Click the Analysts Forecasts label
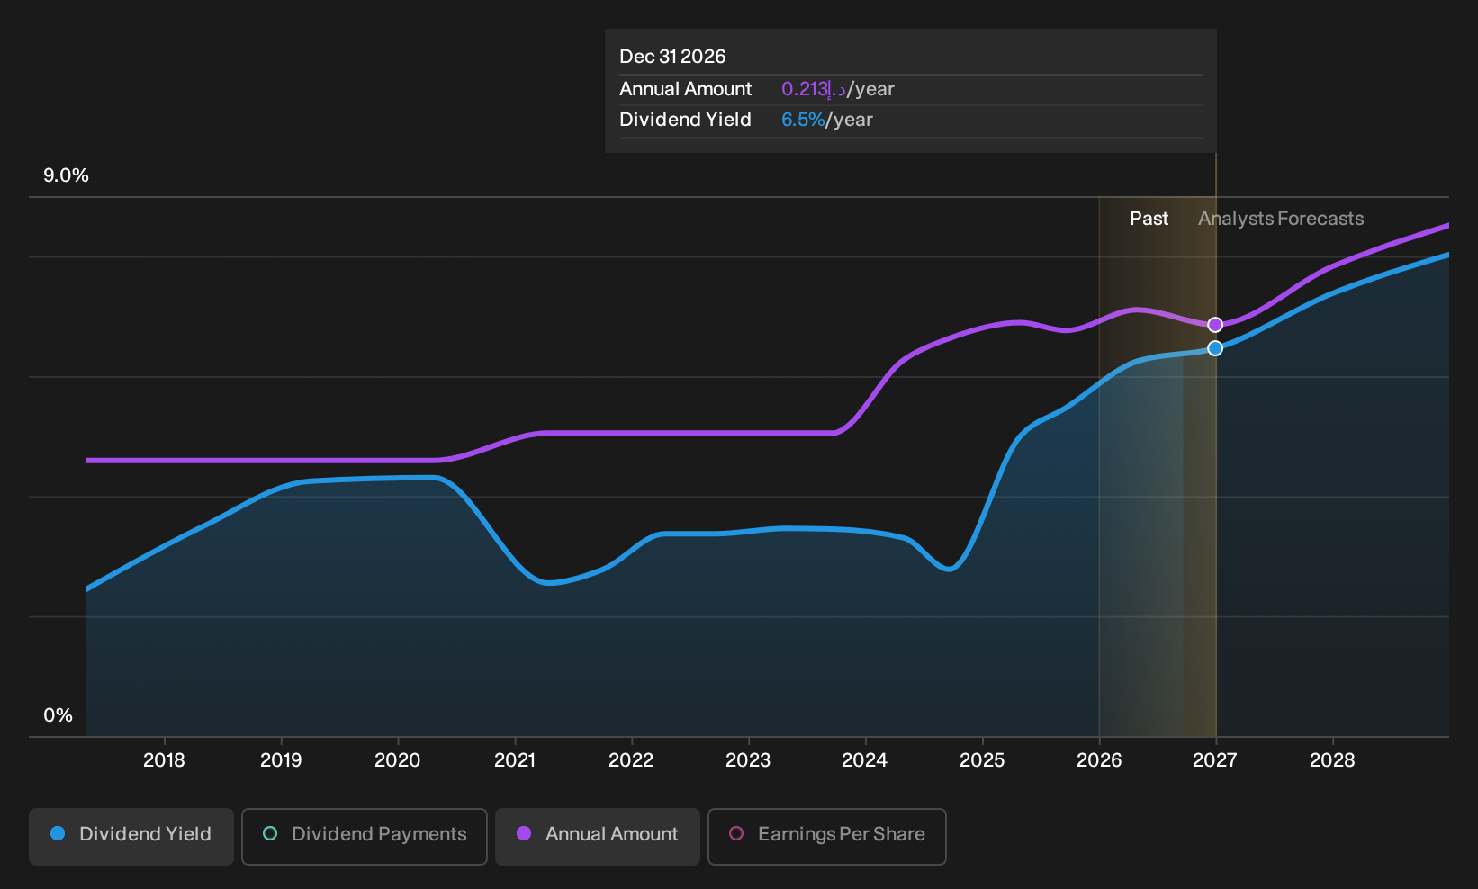The image size is (1478, 889). (x=1281, y=219)
